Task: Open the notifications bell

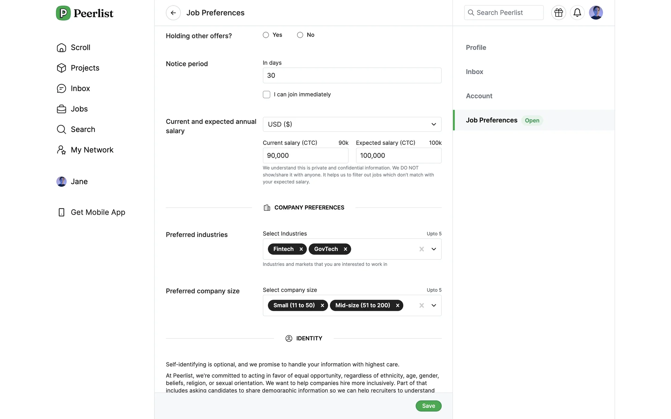Action: pyautogui.click(x=577, y=13)
